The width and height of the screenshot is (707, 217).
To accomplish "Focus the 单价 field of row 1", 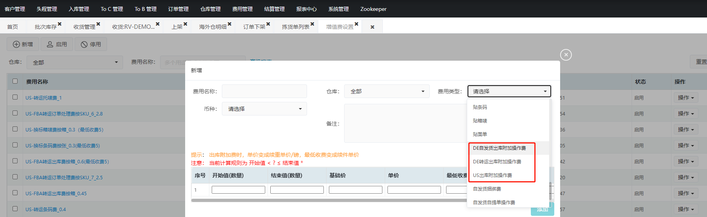I will (x=414, y=190).
